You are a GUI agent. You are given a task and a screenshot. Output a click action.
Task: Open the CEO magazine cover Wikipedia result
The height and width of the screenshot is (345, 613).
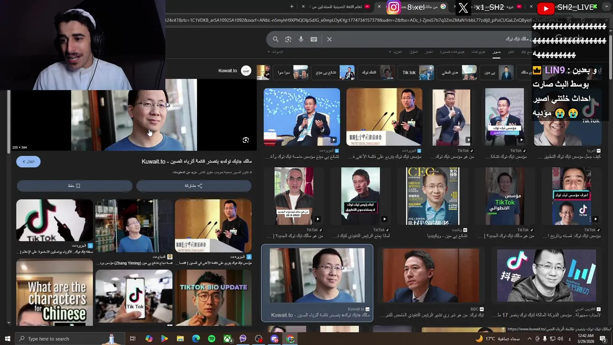pos(432,196)
